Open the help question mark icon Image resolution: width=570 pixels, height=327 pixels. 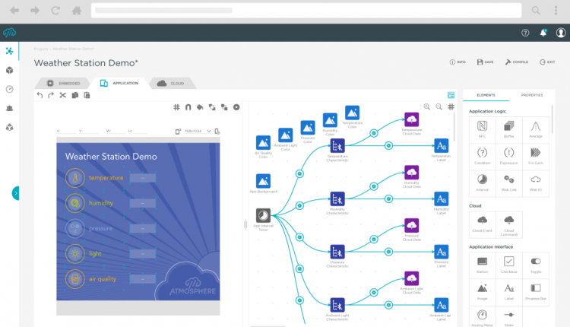point(525,33)
